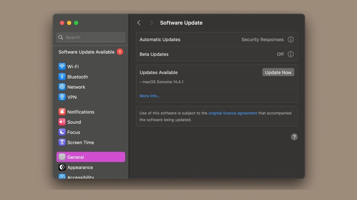Select the Bluetooth icon in sidebar
Image resolution: width=357 pixels, height=200 pixels.
pos(62,77)
